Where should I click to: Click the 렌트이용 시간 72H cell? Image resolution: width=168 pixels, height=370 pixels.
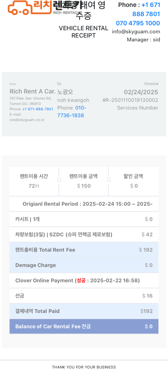34,181
